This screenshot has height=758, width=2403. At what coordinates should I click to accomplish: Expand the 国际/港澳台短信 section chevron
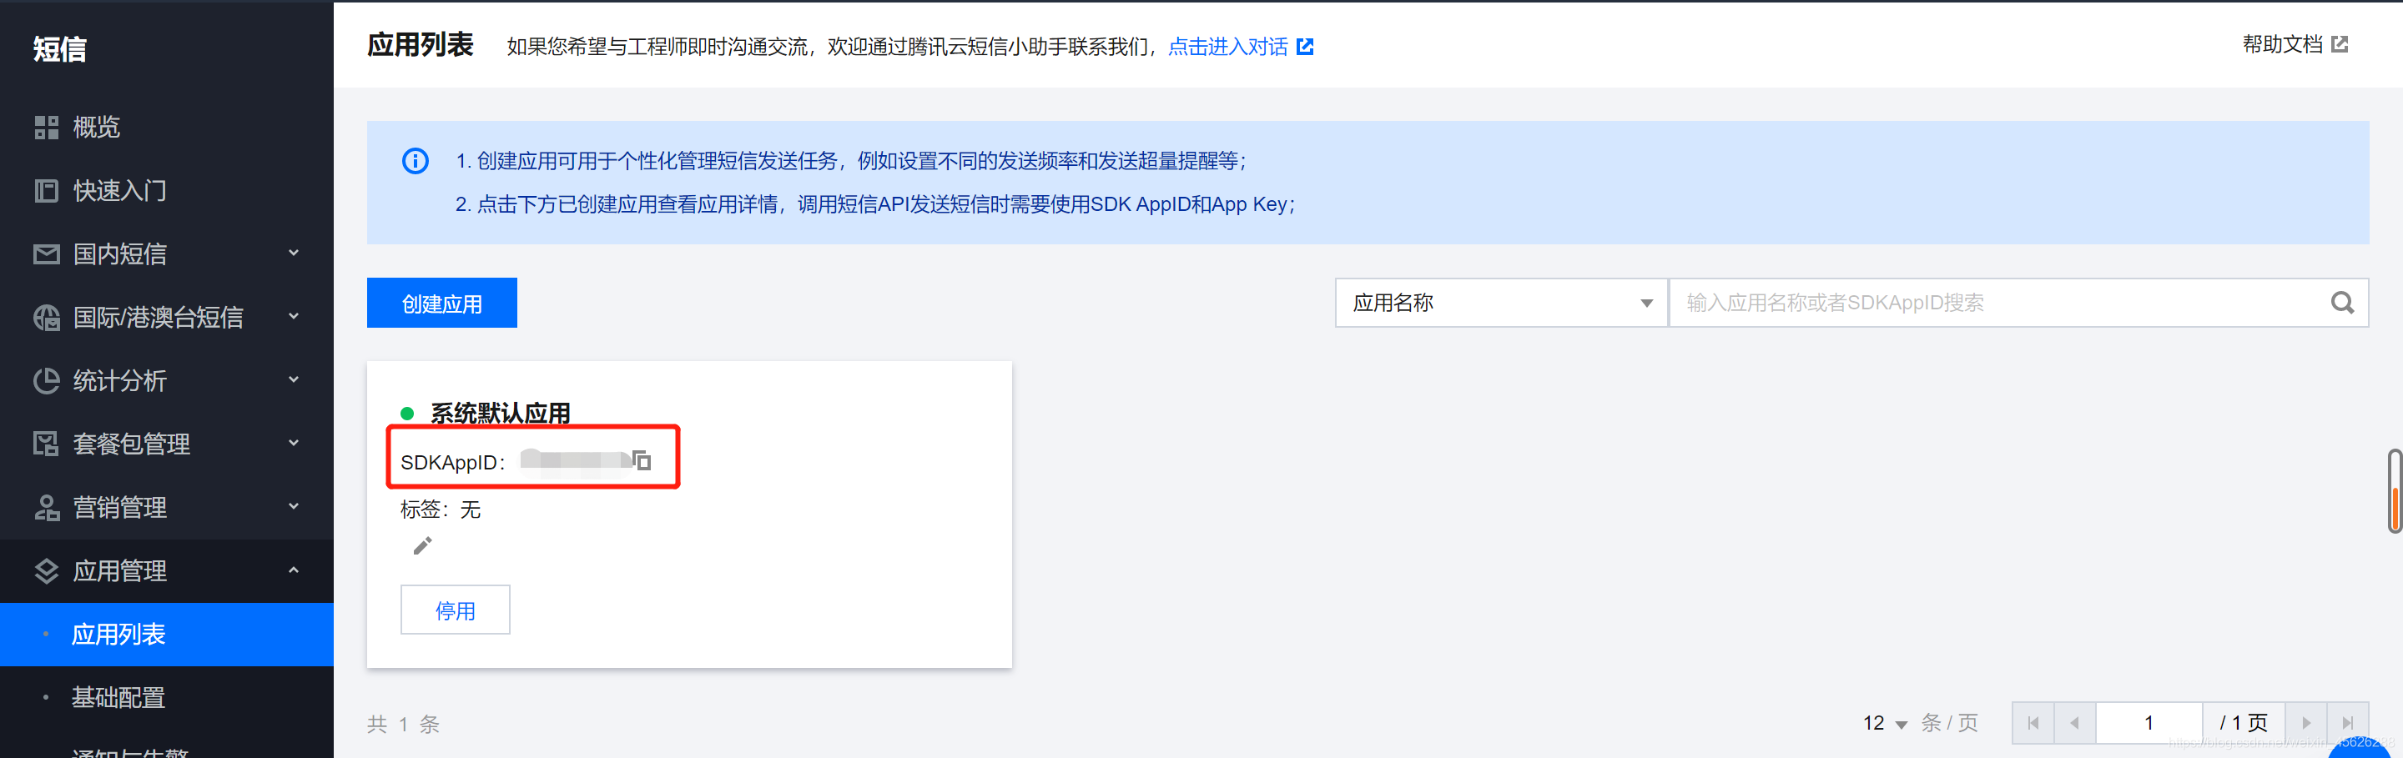[x=293, y=317]
